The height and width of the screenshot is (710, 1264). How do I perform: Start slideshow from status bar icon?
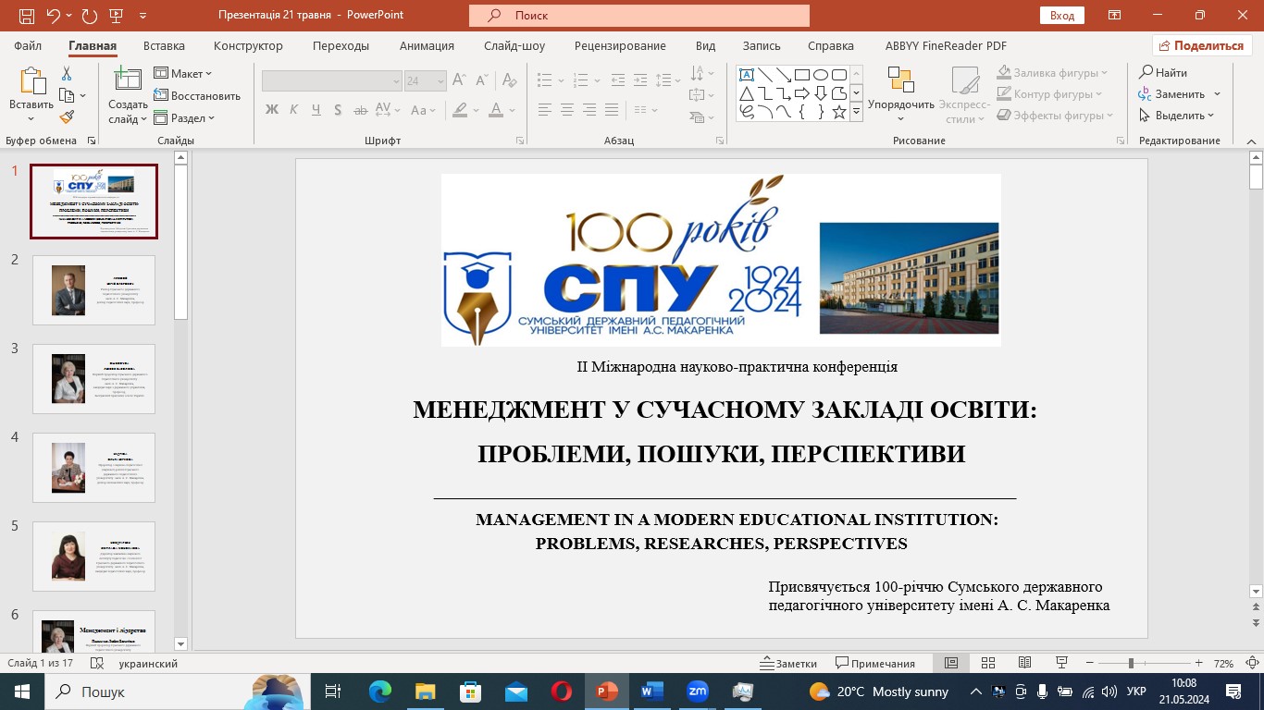click(x=1061, y=663)
